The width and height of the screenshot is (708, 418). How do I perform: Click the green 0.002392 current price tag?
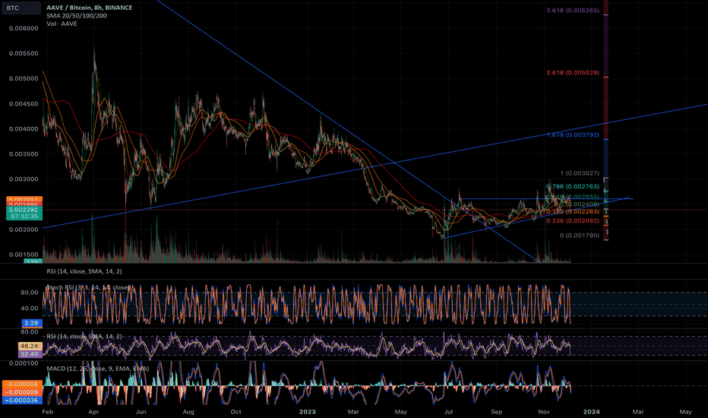(x=24, y=210)
